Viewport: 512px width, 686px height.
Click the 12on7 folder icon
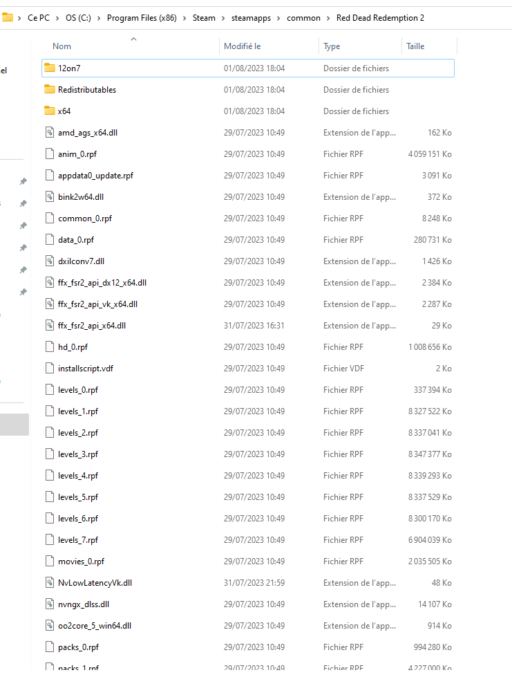point(50,68)
